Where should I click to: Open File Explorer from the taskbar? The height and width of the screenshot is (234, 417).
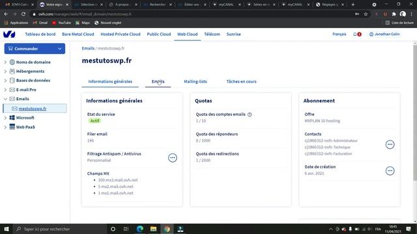pos(154,229)
